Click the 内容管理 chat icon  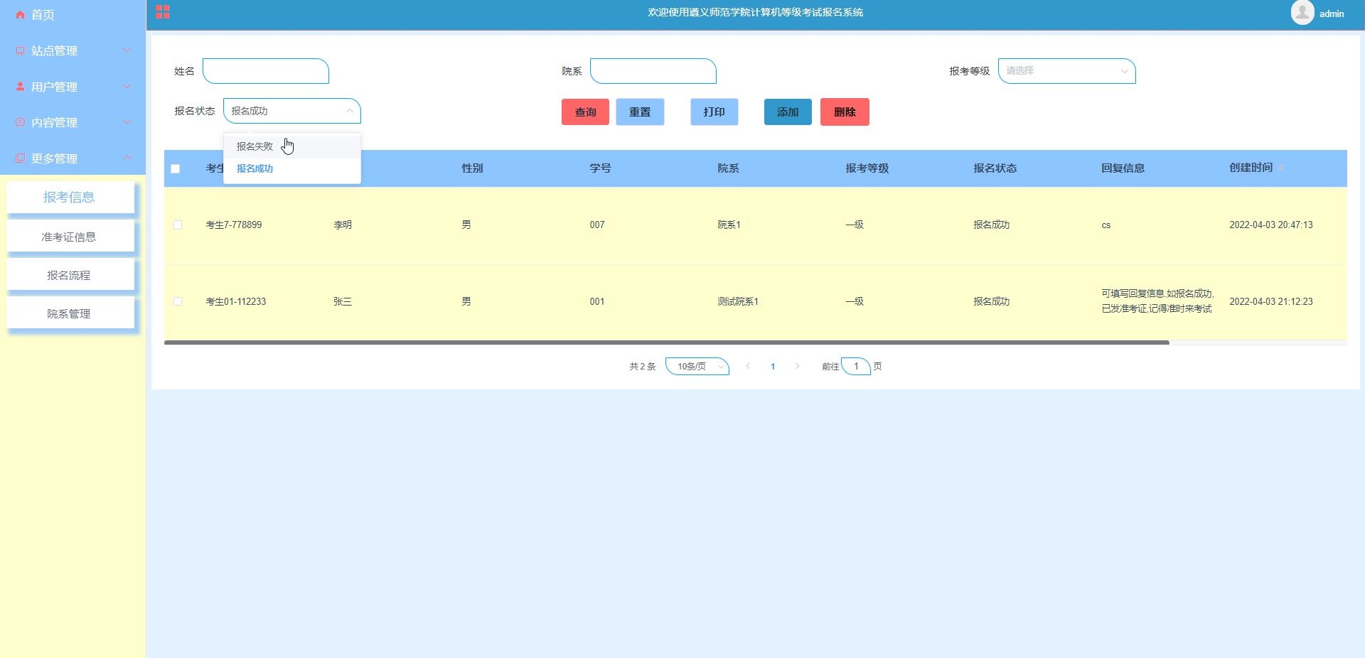(x=20, y=122)
